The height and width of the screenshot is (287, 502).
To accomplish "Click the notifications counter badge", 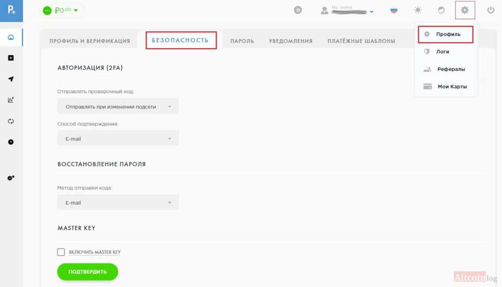I will pyautogui.click(x=298, y=10).
